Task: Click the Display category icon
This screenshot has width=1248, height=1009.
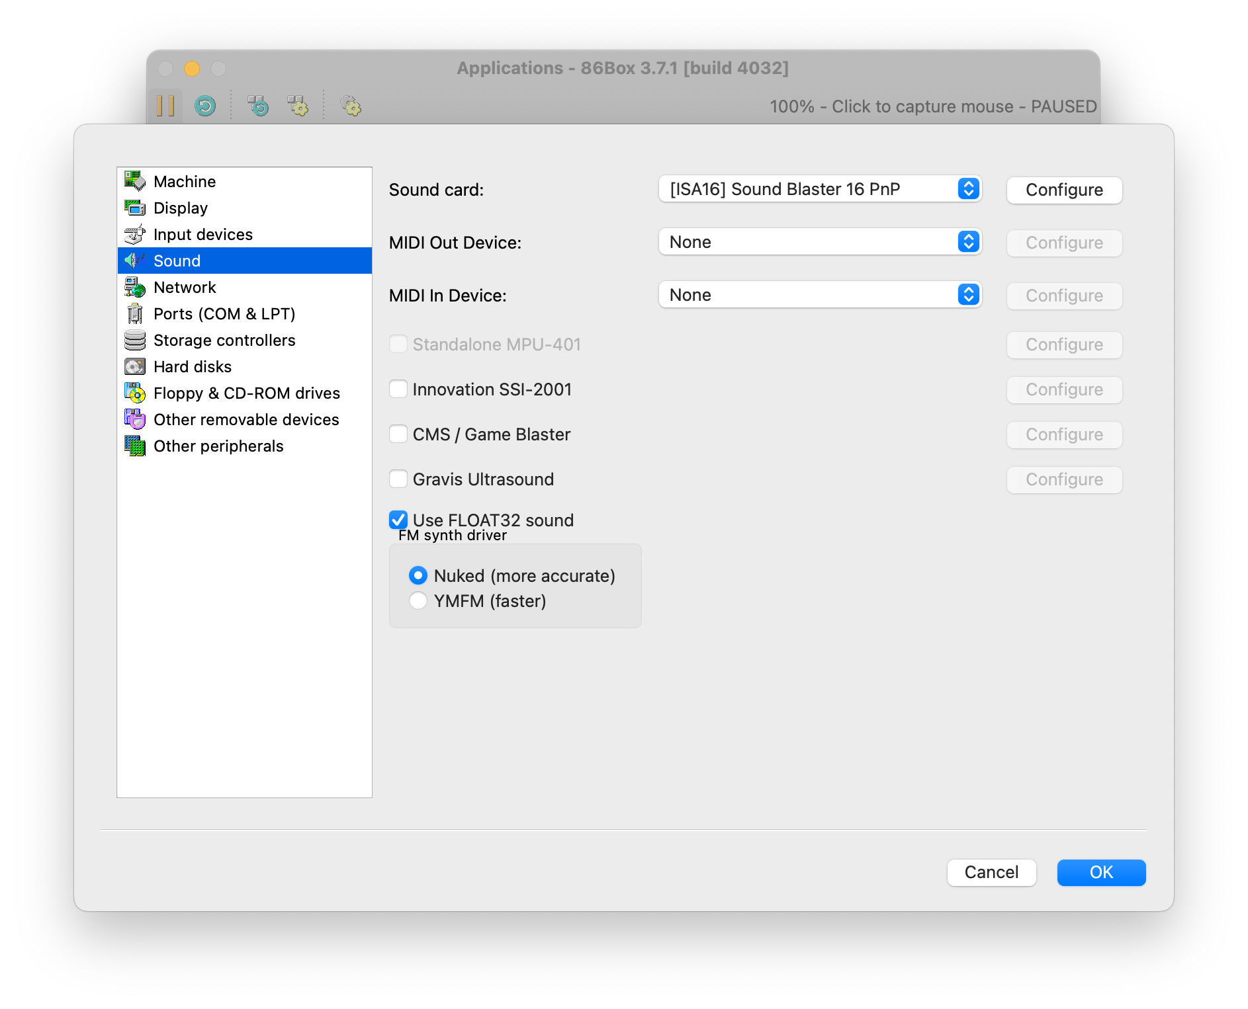Action: [x=135, y=208]
